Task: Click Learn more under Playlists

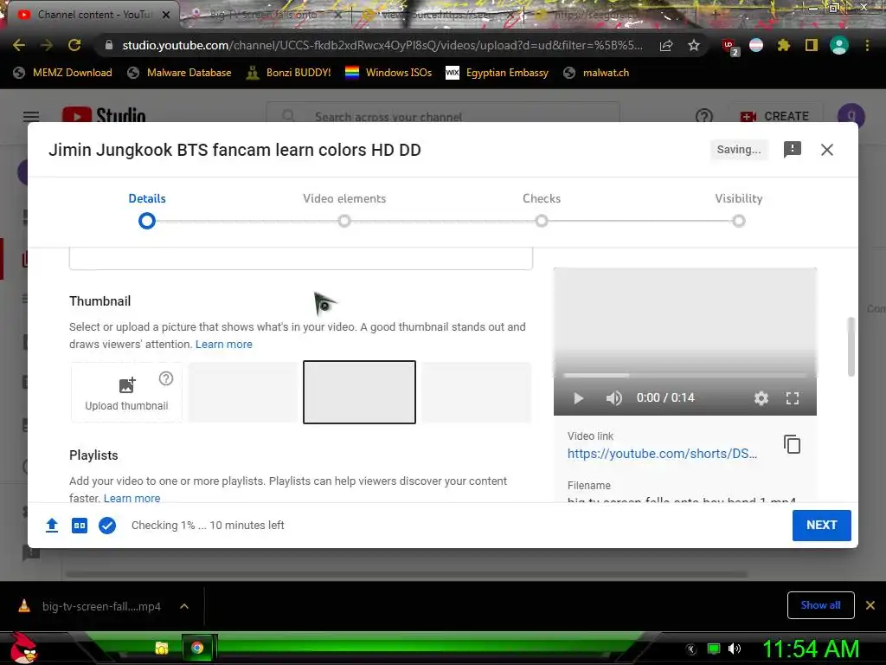Action: [x=132, y=498]
